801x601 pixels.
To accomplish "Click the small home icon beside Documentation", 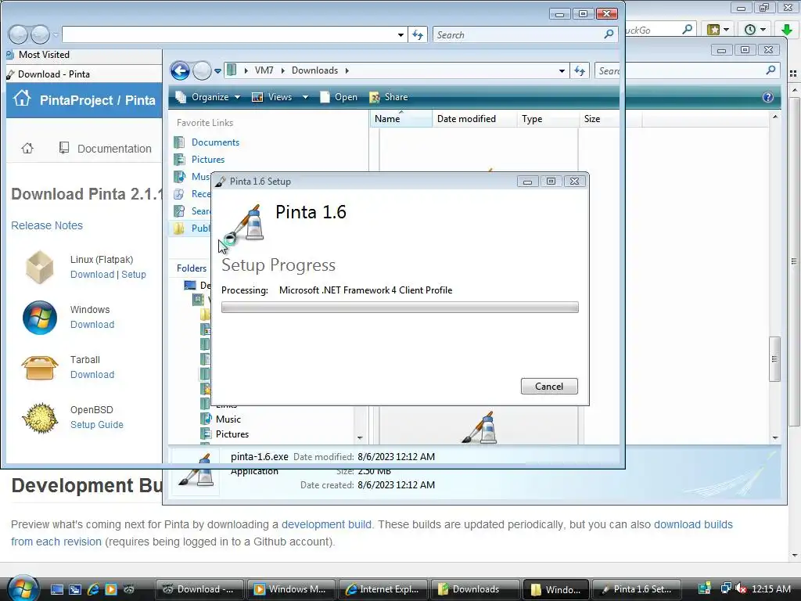I will [27, 148].
